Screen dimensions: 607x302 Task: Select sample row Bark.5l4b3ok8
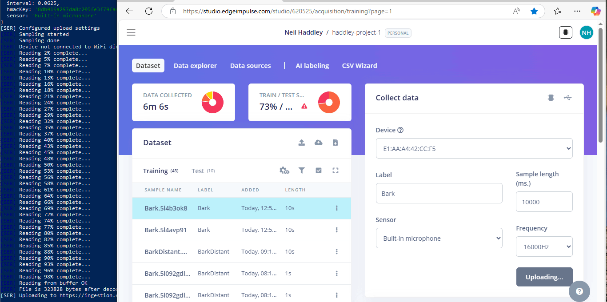(242, 208)
